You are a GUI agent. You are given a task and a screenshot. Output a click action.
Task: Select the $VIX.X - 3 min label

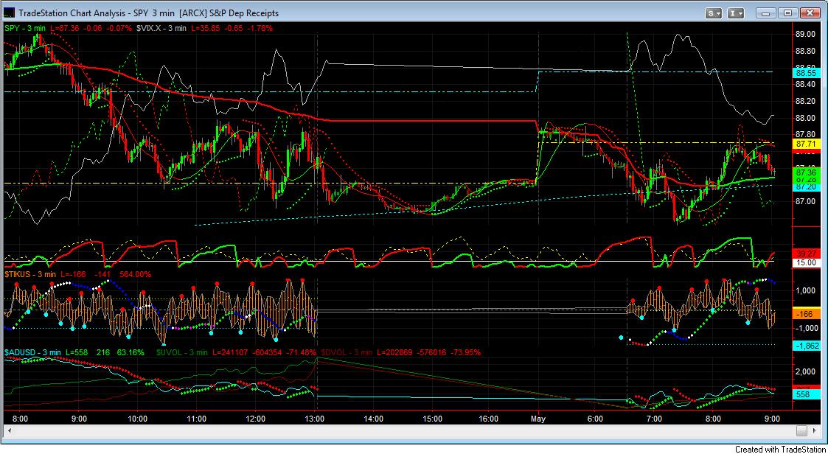(x=161, y=27)
